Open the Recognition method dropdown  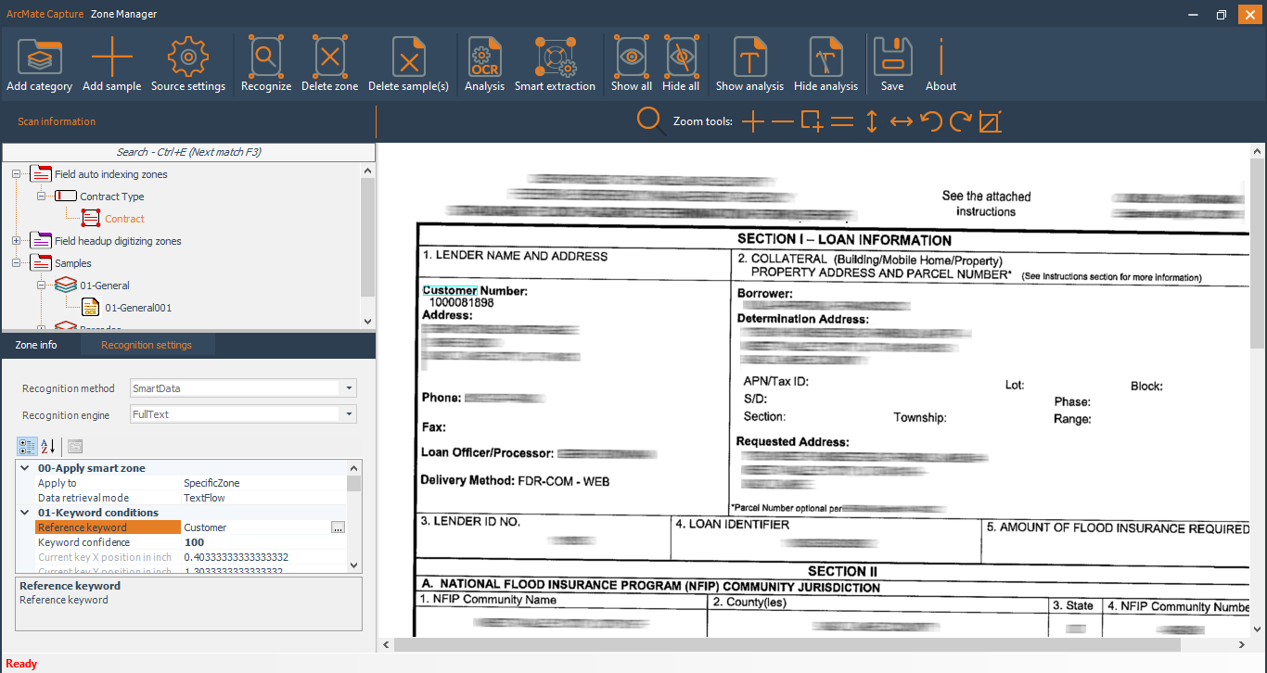351,388
